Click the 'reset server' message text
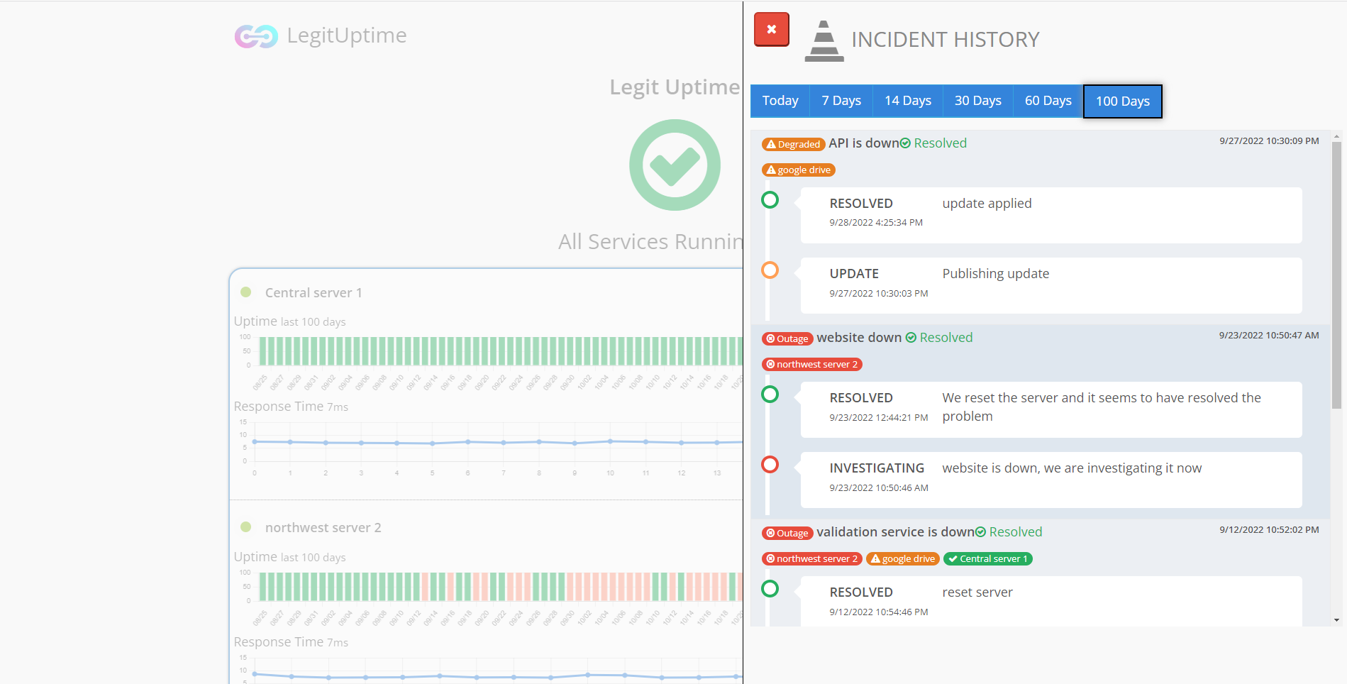Image resolution: width=1347 pixels, height=684 pixels. pyautogui.click(x=977, y=592)
